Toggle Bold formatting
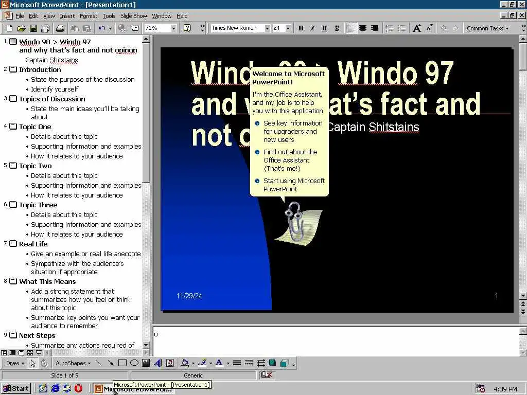Screen dimensions: 527x395 (x=301, y=28)
